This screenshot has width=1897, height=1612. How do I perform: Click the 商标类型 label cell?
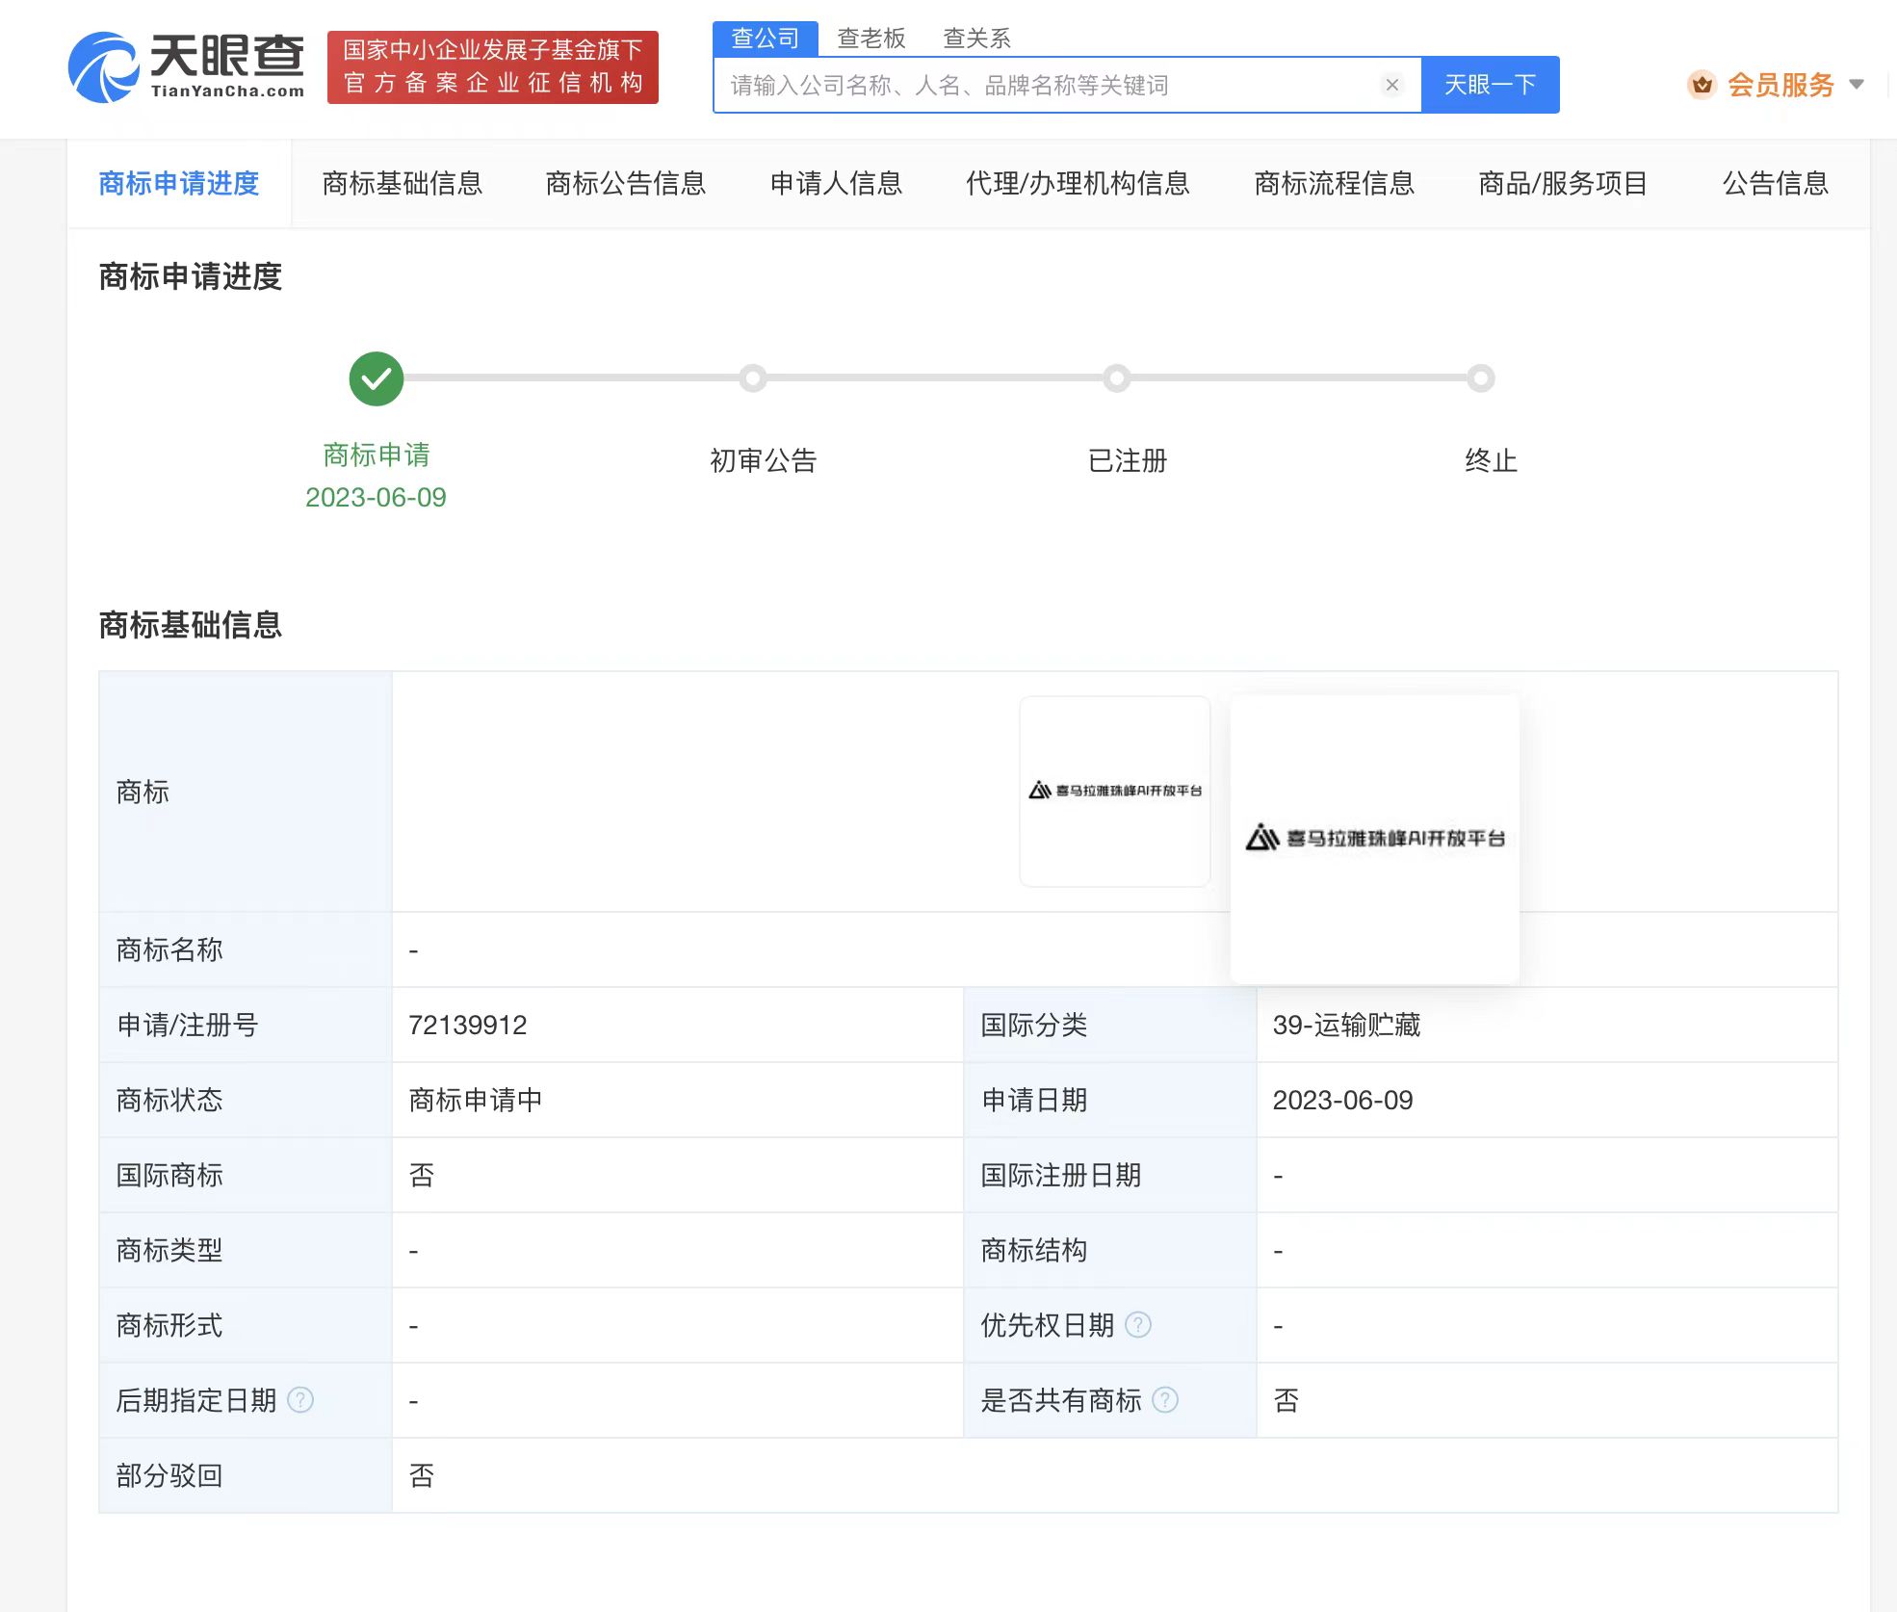tap(246, 1250)
